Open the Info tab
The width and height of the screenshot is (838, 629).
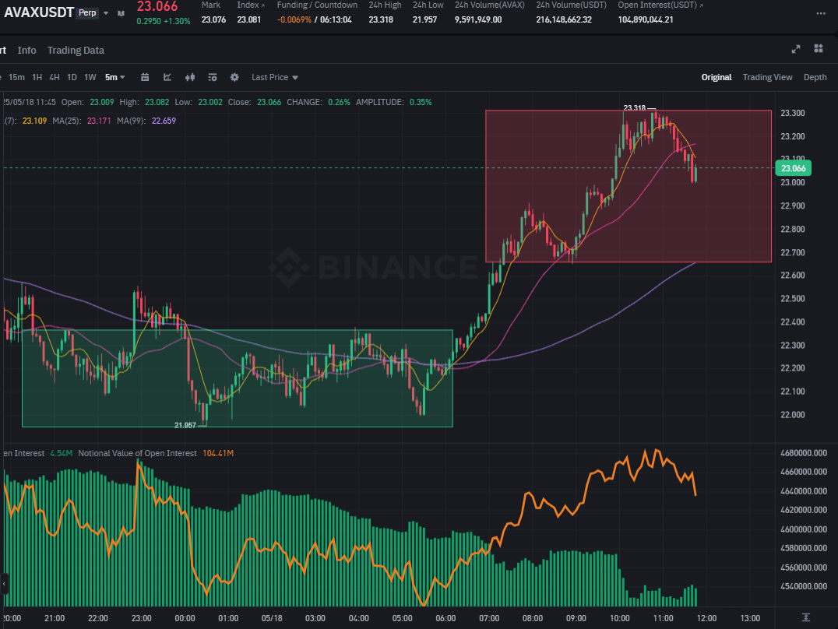pyautogui.click(x=26, y=51)
